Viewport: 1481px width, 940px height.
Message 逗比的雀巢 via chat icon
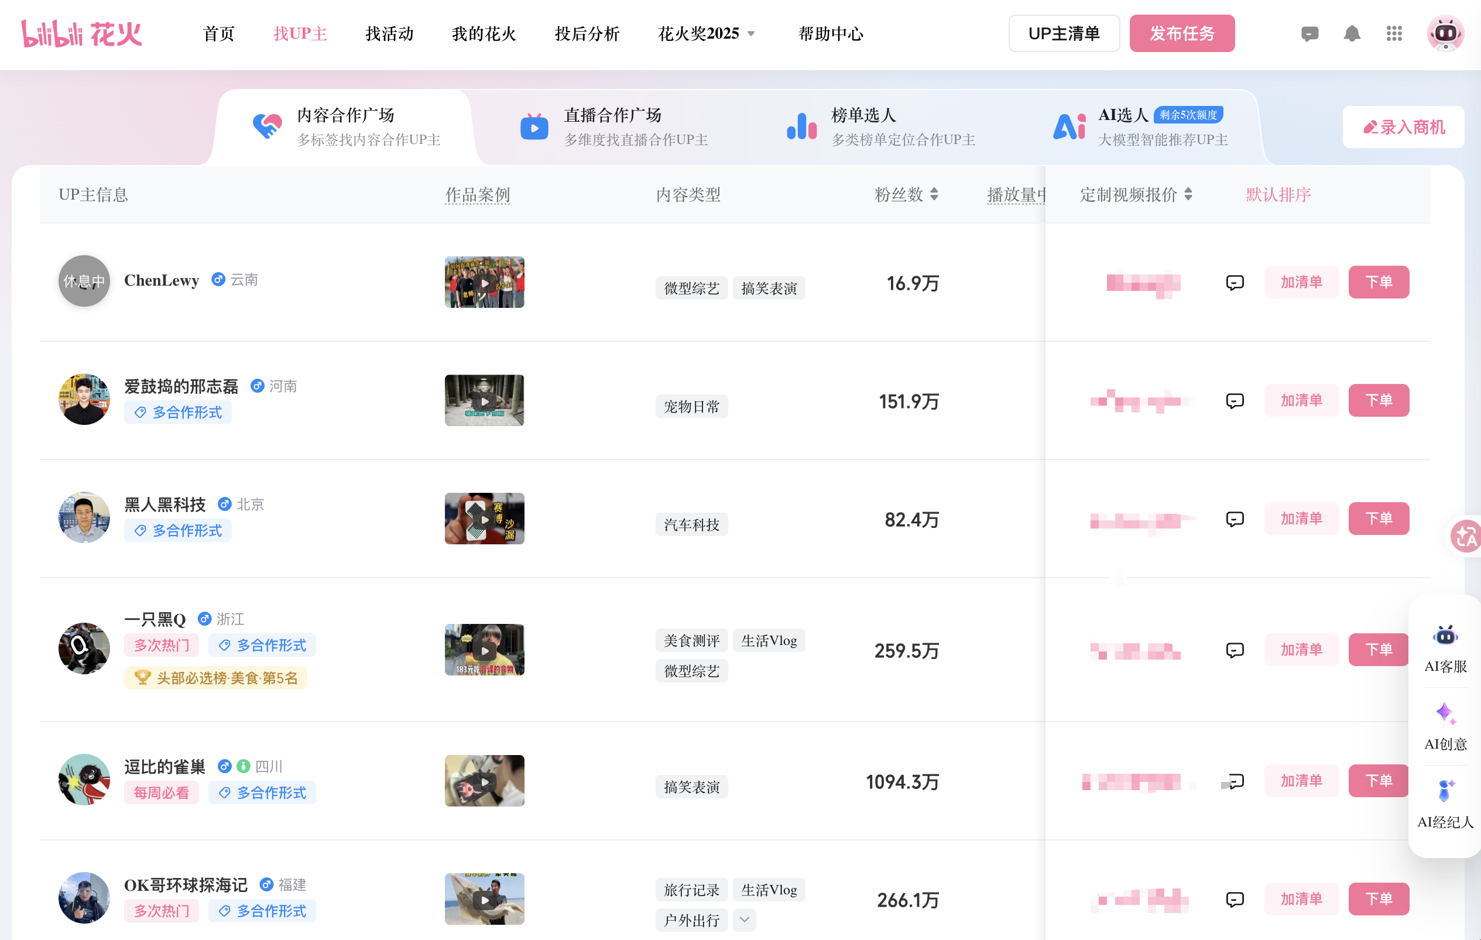pyautogui.click(x=1235, y=781)
